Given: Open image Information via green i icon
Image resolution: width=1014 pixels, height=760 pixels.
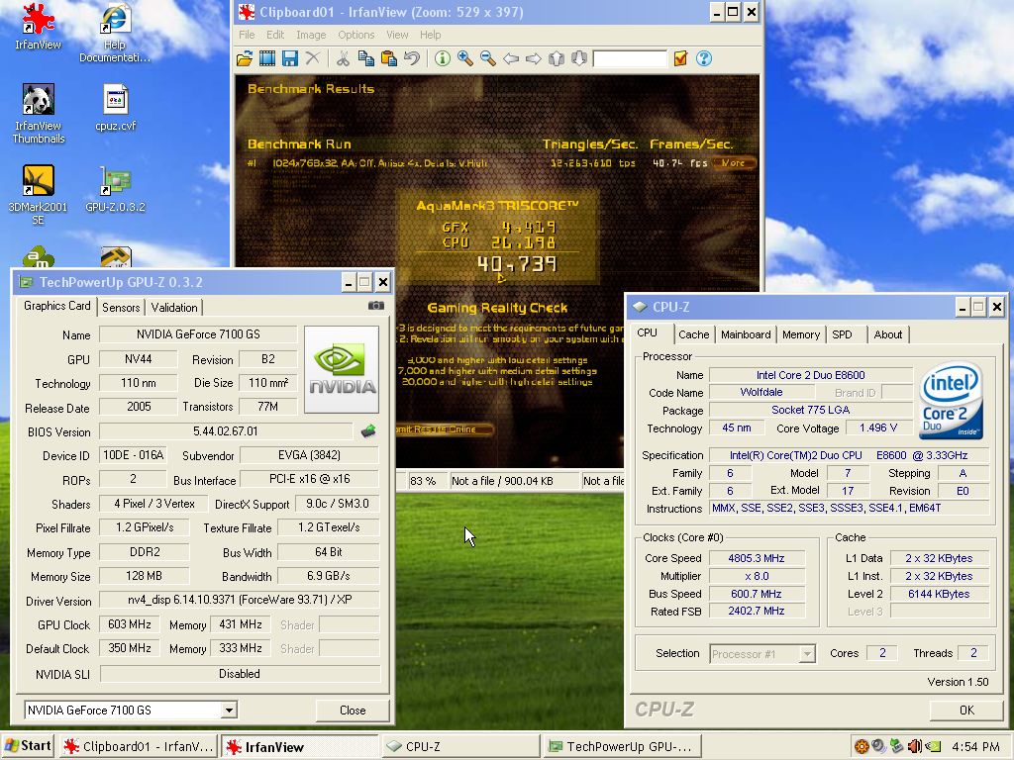Looking at the screenshot, I should pyautogui.click(x=443, y=58).
